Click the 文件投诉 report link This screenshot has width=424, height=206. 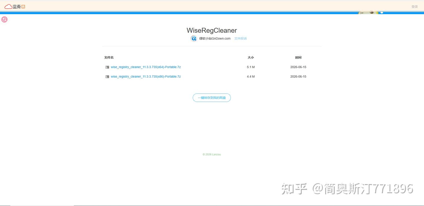[241, 39]
